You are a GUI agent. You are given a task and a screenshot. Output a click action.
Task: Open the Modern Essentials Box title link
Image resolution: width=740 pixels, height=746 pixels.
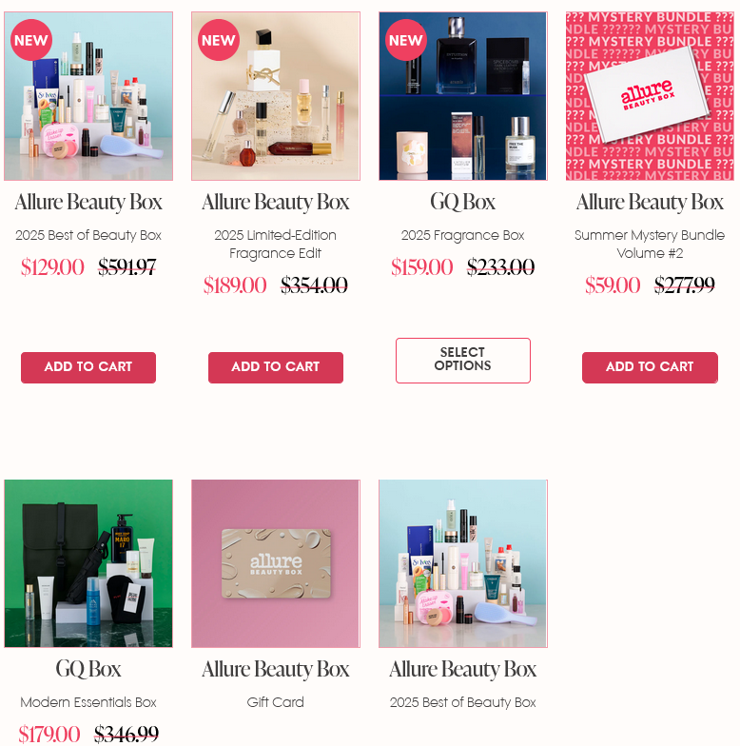pyautogui.click(x=88, y=702)
